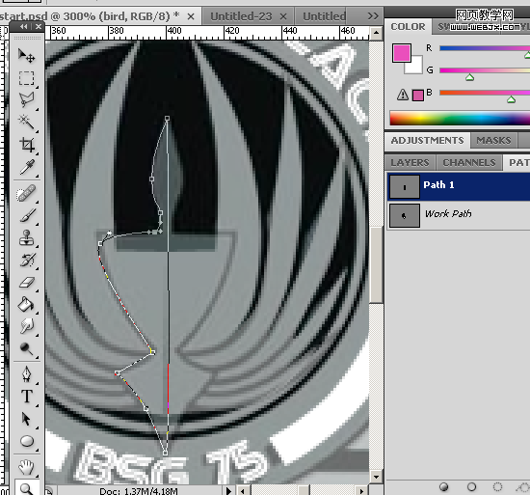
Task: Fill path with foreground color icon
Action: (444, 487)
